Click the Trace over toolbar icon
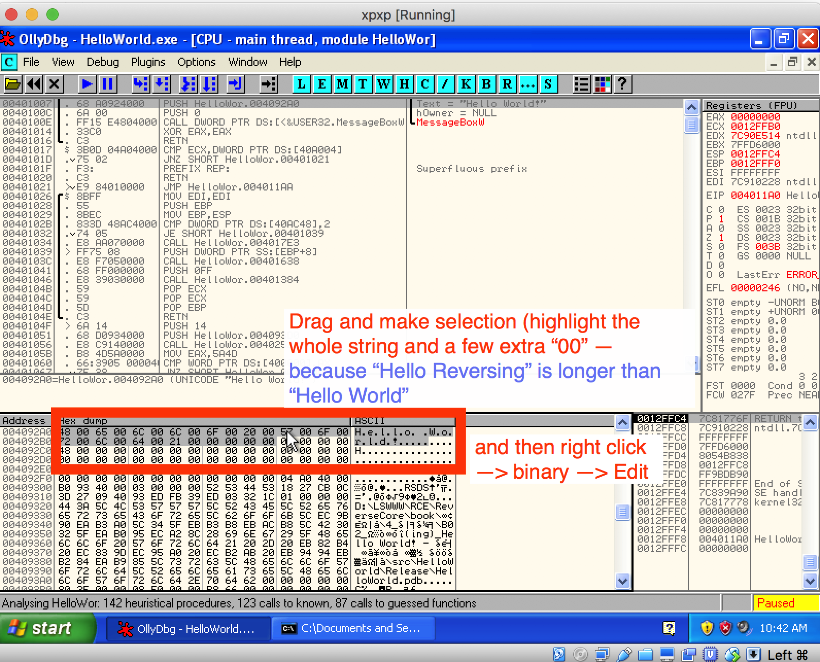 209,84
